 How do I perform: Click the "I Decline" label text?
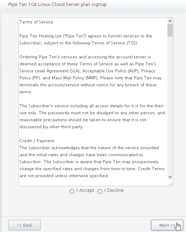(114, 190)
